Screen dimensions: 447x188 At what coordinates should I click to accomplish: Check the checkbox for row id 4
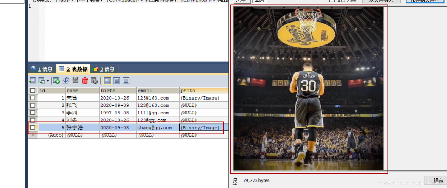point(33,120)
